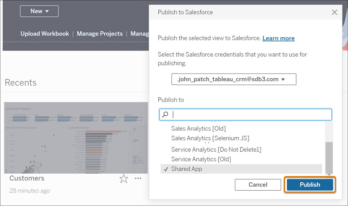Favorite the Customers workbook star

[x=124, y=179]
